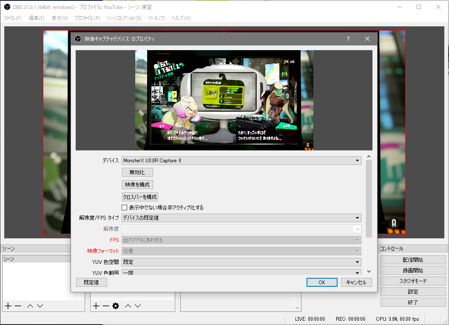The width and height of the screenshot is (449, 325).
Task: Open the FPS dropdown
Action: click(242, 240)
